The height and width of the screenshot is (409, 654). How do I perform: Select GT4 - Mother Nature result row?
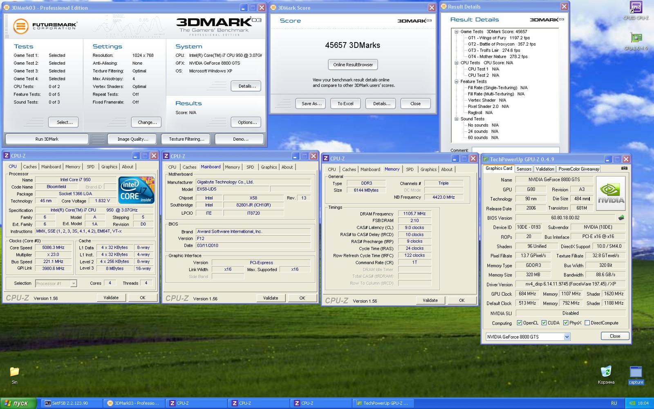[497, 56]
